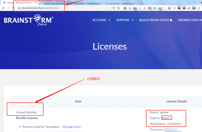The height and width of the screenshot is (132, 202).
Task: Open the Brainstorm Force logo homepage
Action: (29, 20)
